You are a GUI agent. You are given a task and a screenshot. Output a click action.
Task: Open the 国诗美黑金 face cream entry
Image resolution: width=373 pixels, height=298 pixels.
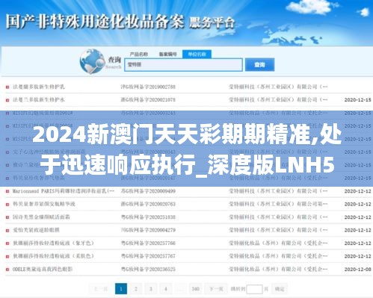coord(41,217)
